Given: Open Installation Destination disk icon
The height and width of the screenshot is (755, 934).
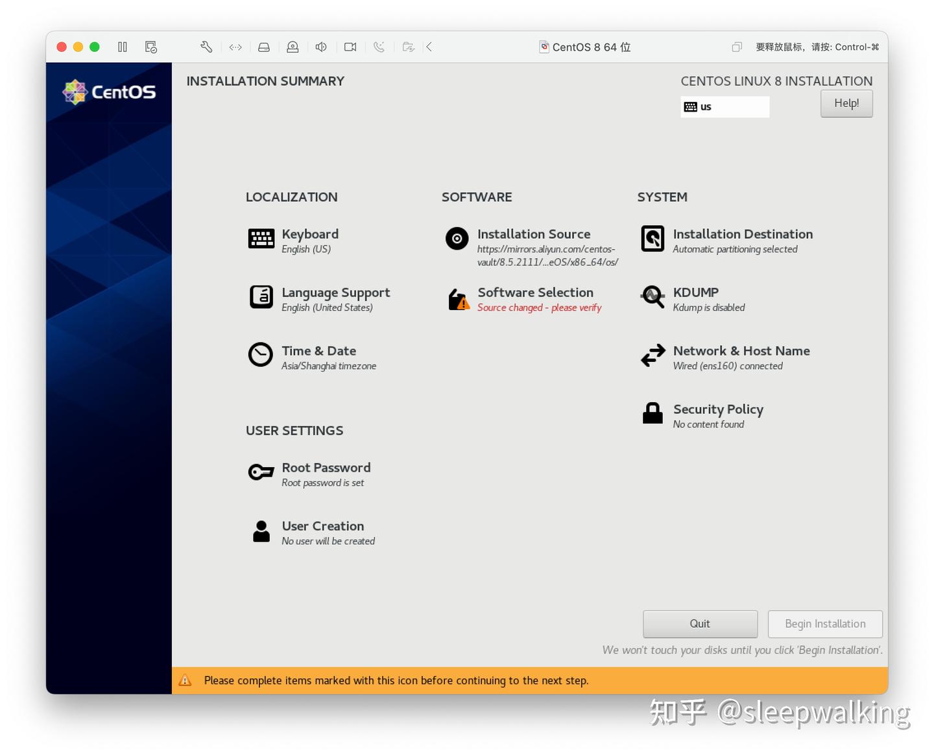Looking at the screenshot, I should coord(653,239).
